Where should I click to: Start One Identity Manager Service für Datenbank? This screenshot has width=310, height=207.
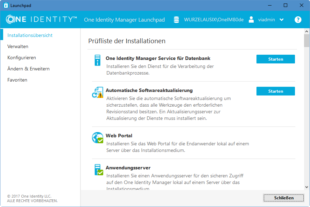click(x=276, y=59)
